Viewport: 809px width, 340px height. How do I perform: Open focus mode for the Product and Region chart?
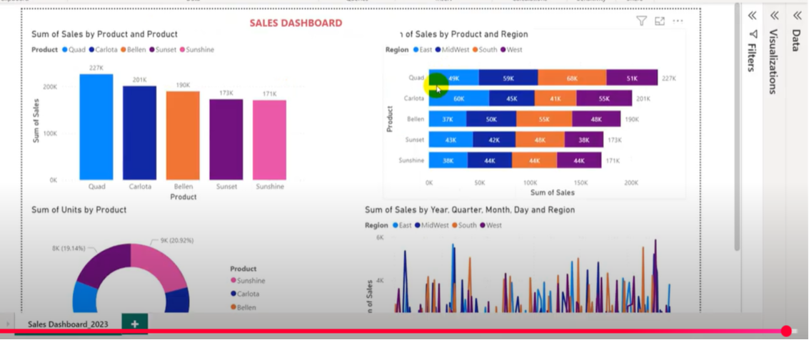(660, 21)
